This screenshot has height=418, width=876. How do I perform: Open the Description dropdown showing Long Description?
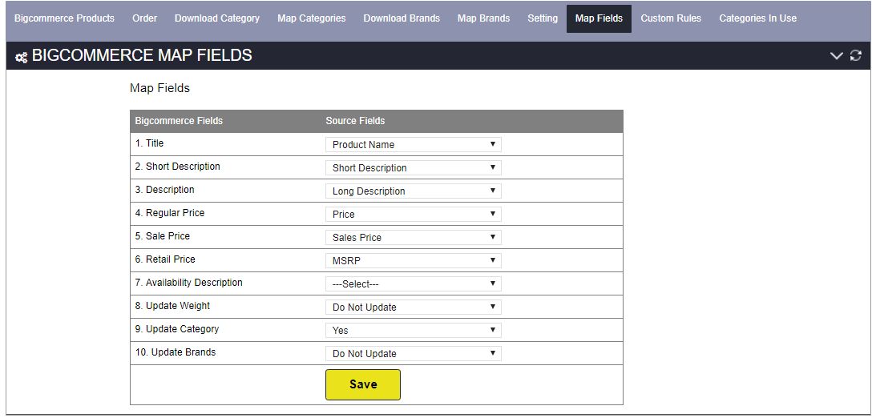(414, 191)
